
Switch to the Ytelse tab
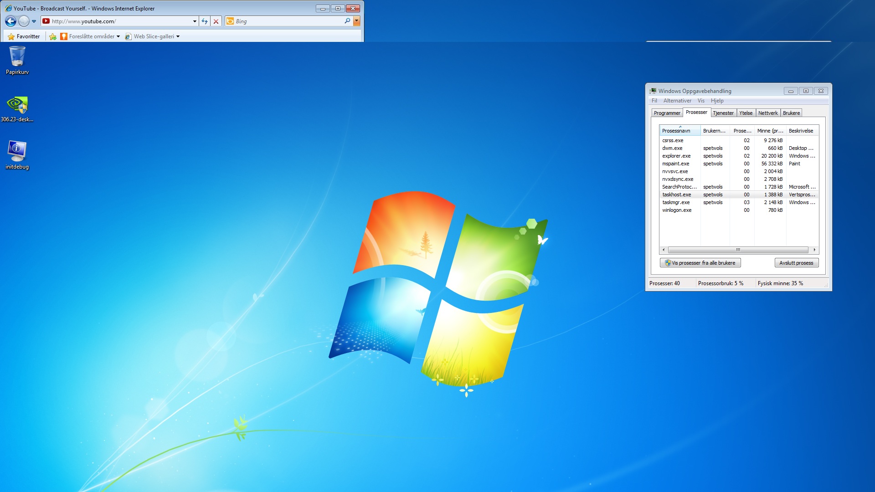tap(746, 113)
